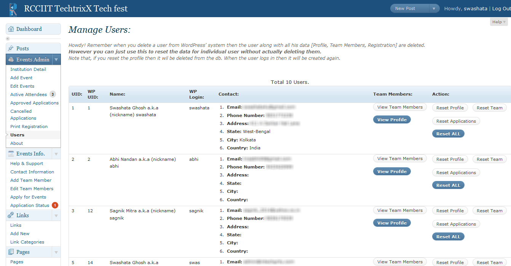Open Cancelled Applications menu item
The image size is (511, 266).
[23, 115]
